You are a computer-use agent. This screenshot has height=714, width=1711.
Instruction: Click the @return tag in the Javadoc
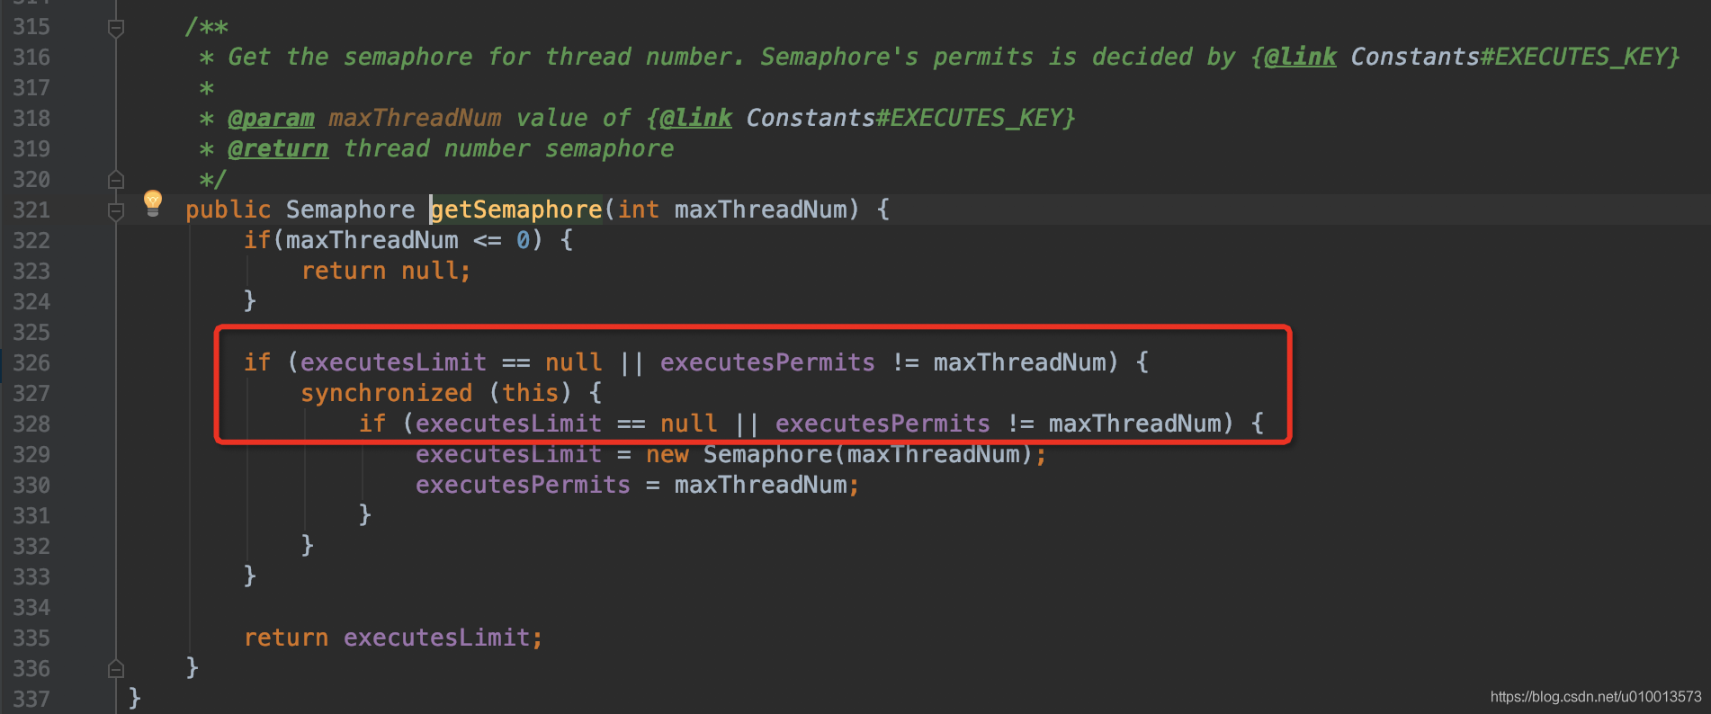tap(278, 148)
